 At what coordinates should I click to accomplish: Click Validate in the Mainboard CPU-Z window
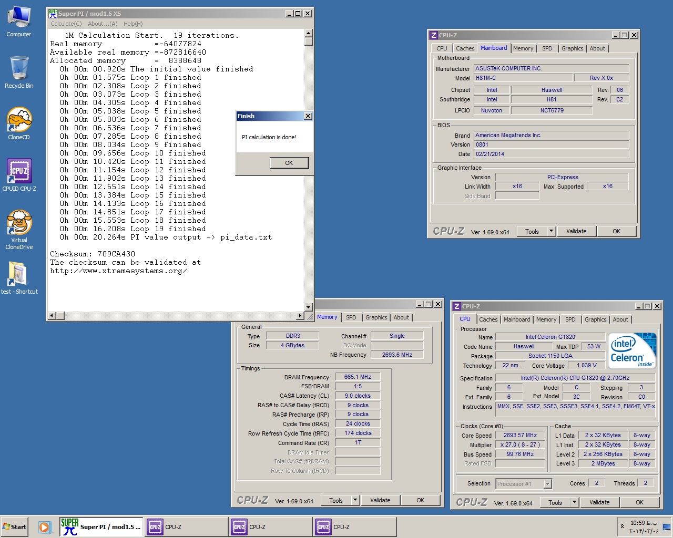tap(576, 231)
